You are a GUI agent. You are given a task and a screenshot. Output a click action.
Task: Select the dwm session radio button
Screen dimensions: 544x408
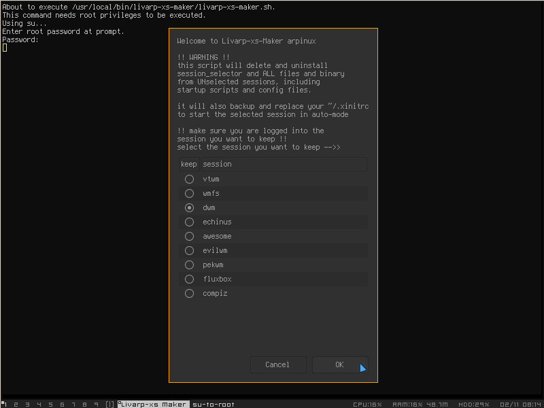pyautogui.click(x=189, y=207)
